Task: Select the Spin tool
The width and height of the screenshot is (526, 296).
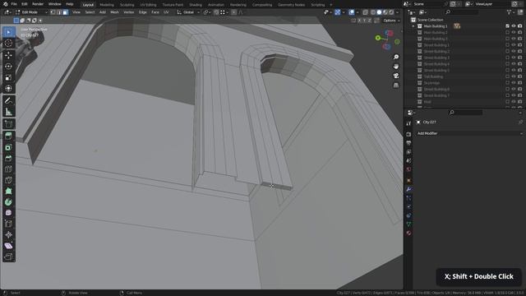Action: click(9, 202)
